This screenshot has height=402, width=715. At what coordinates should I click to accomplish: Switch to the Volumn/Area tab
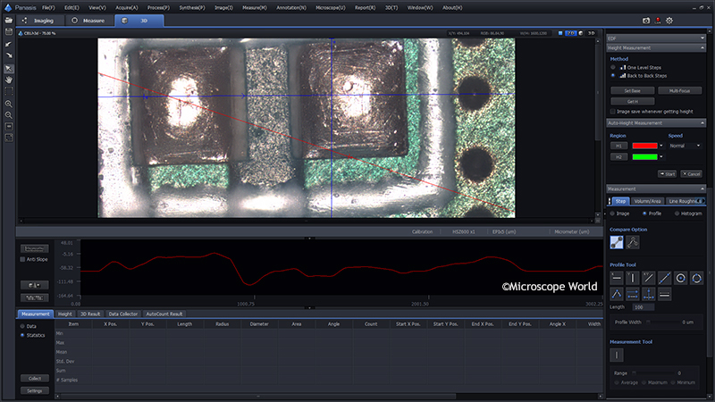tap(647, 201)
